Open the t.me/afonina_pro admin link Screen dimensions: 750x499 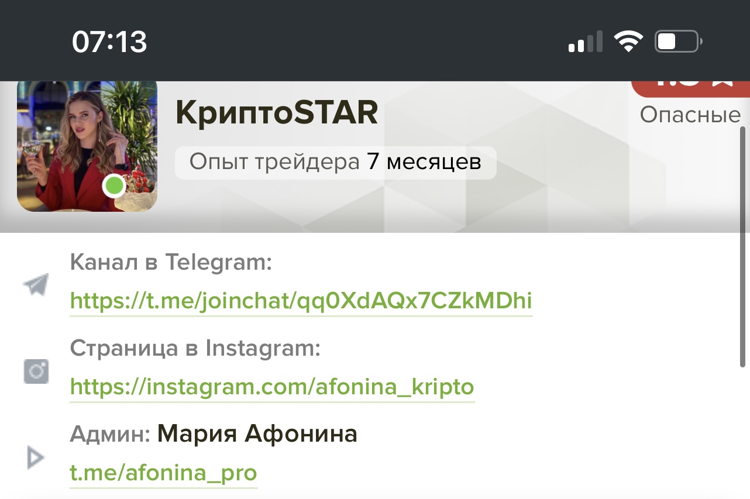click(x=163, y=473)
